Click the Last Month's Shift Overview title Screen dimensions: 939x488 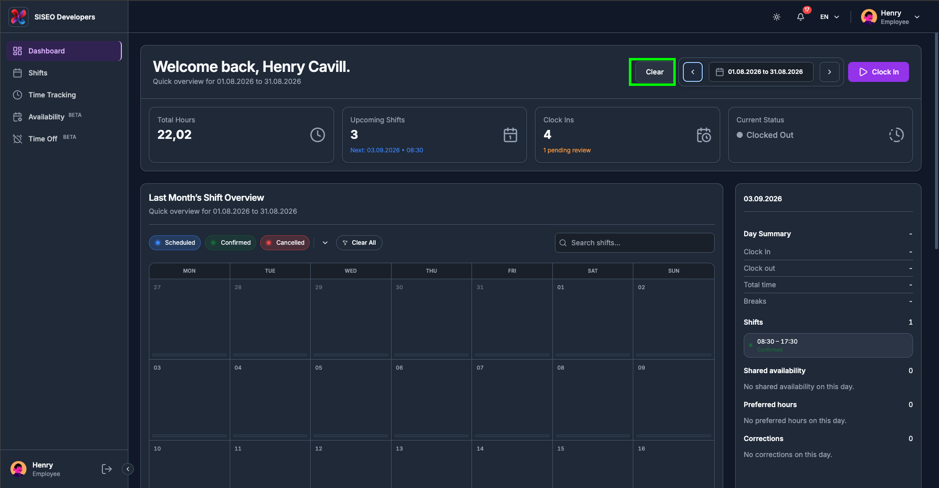pyautogui.click(x=206, y=198)
